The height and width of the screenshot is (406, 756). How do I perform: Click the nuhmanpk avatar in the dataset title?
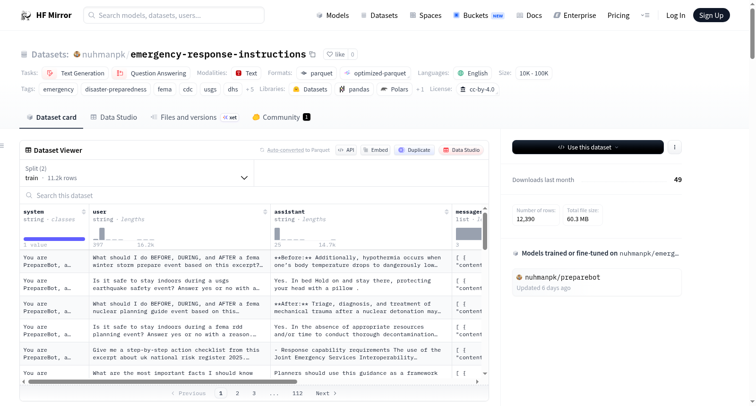(x=77, y=54)
